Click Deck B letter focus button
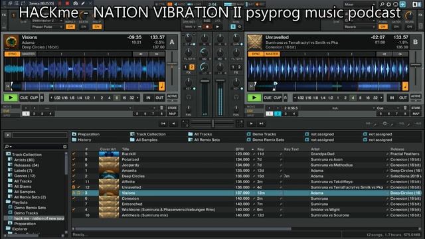This screenshot has height=239, width=425. pos(416,42)
